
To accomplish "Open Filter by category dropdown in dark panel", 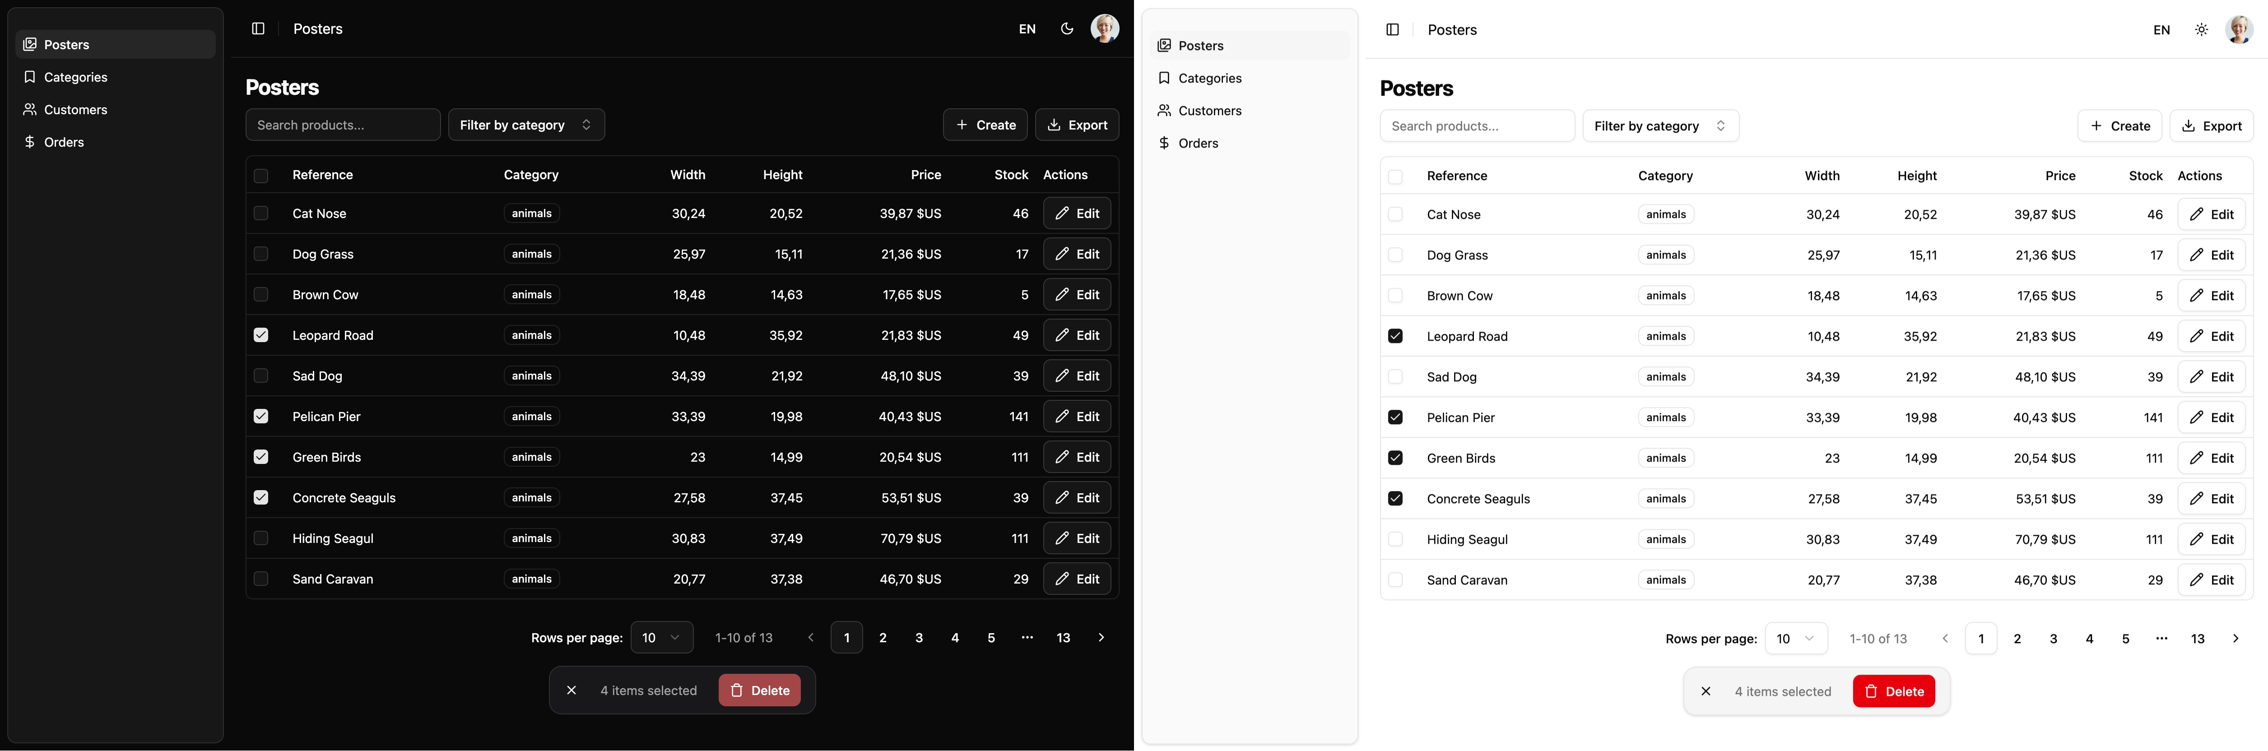I will (x=525, y=125).
